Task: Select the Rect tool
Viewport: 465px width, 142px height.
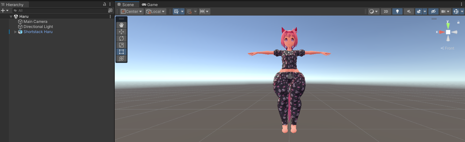Action: [x=121, y=52]
